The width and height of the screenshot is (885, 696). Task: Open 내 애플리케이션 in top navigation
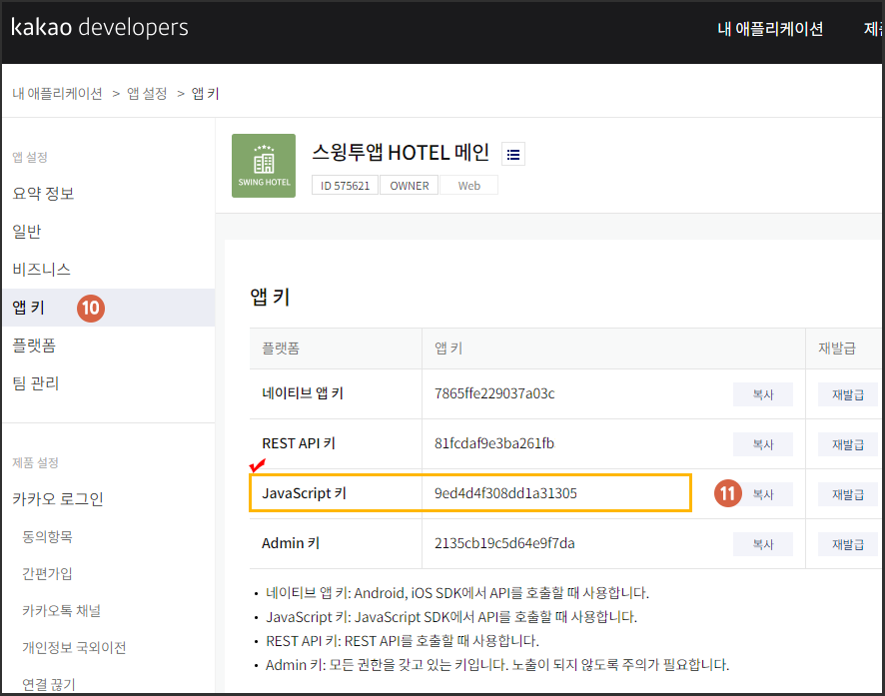[770, 29]
